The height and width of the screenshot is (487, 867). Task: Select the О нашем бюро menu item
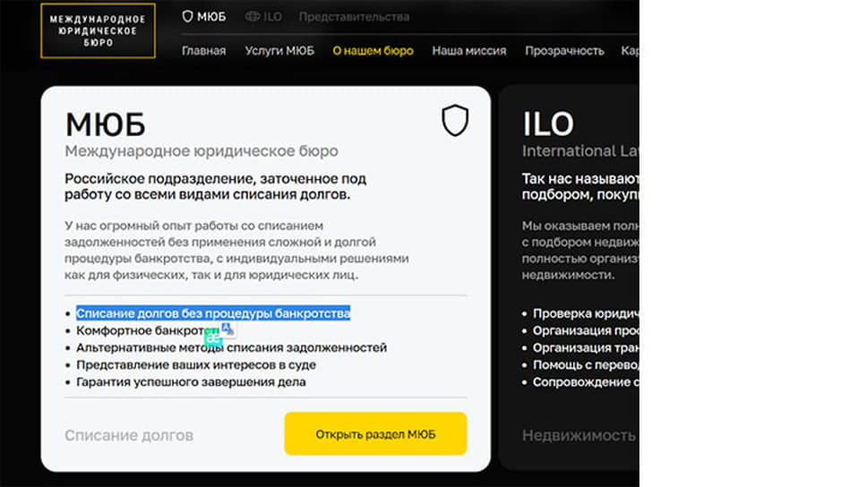pyautogui.click(x=373, y=51)
